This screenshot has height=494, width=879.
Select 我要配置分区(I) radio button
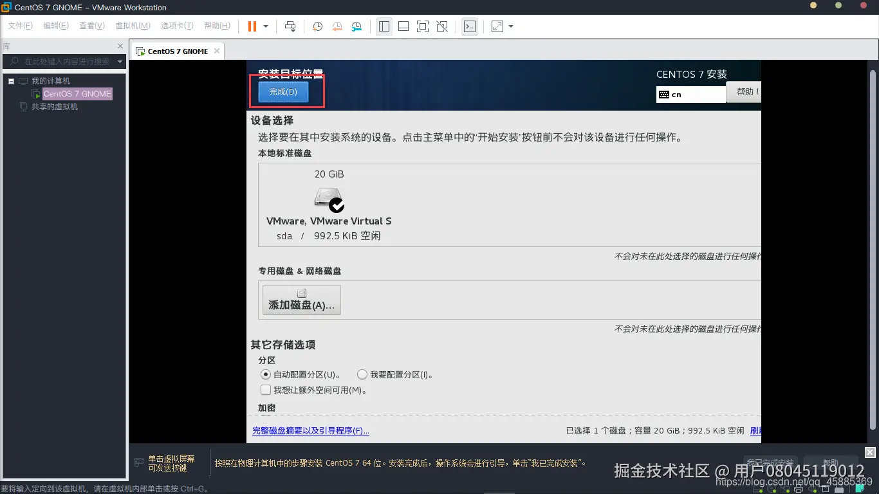[x=362, y=374]
